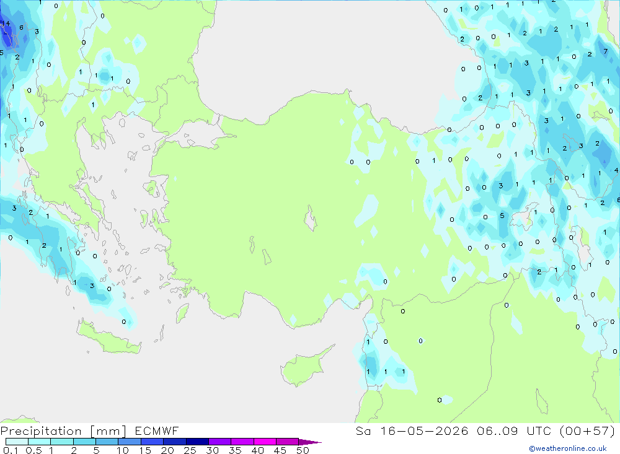This screenshot has width=620, height=454.
Task: Click the legend label "10"
Action: click(123, 450)
